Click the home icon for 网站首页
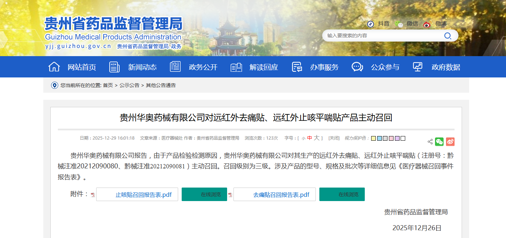The width and height of the screenshot is (506, 238). [54, 67]
